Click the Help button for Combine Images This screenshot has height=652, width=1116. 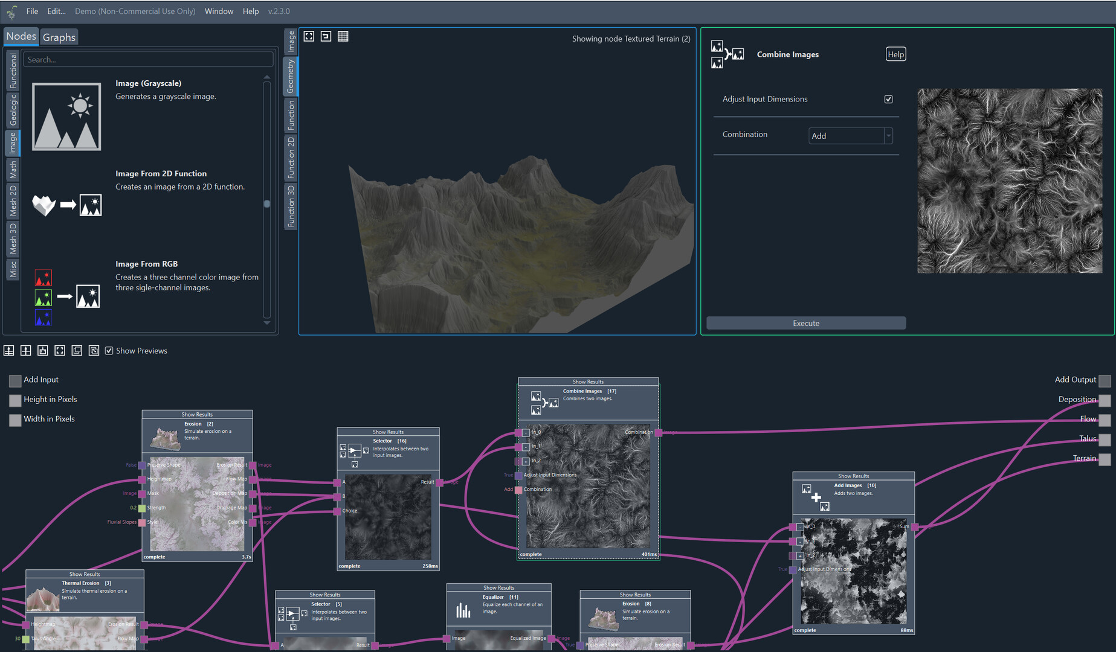click(x=895, y=54)
